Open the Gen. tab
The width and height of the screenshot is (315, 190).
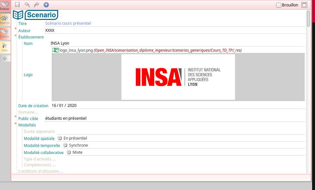[x=5, y=47]
